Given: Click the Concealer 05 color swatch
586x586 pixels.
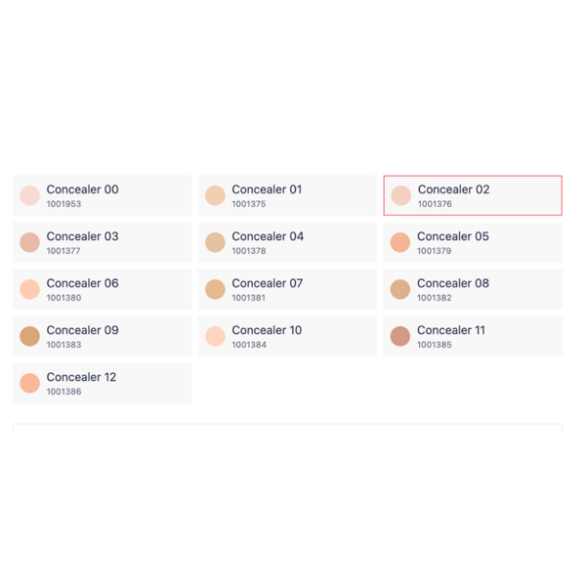Looking at the screenshot, I should [x=400, y=242].
